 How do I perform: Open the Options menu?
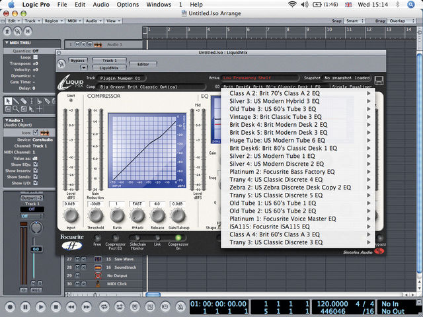[128, 5]
